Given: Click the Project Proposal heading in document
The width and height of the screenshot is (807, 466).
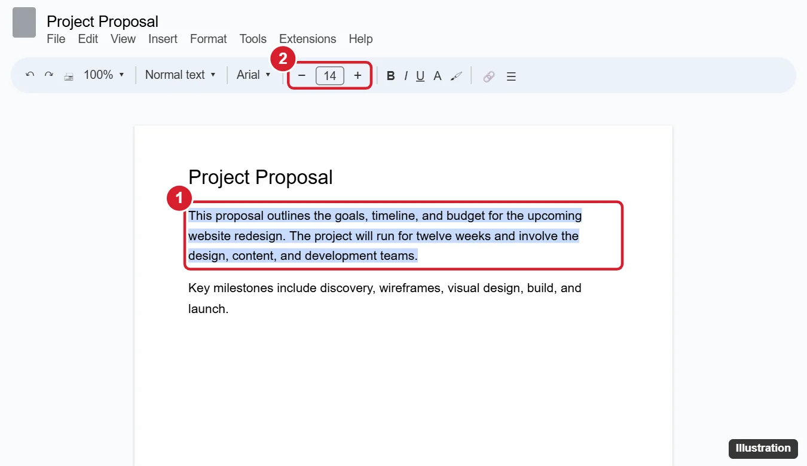Looking at the screenshot, I should (x=261, y=177).
